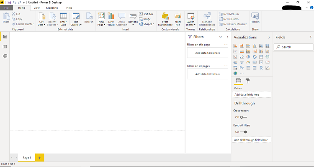Viewport: 314px width, 167px height.
Task: Select the Python visual icon
Action: pyautogui.click(x=242, y=68)
